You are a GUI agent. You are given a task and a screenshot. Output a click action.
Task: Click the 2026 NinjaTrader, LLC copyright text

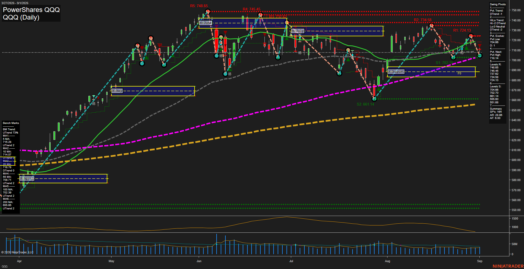(17, 252)
